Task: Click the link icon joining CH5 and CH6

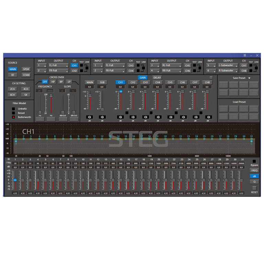Action: [200, 68]
